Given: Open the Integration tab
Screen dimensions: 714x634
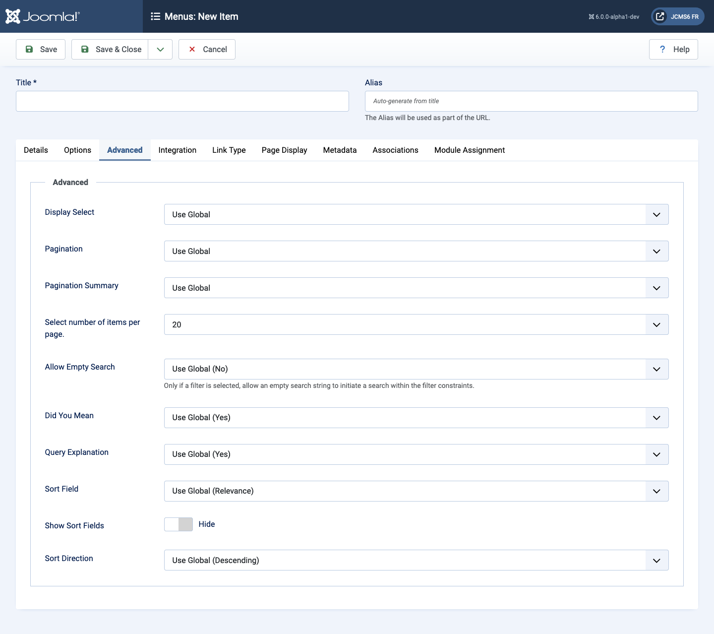Looking at the screenshot, I should pos(178,150).
